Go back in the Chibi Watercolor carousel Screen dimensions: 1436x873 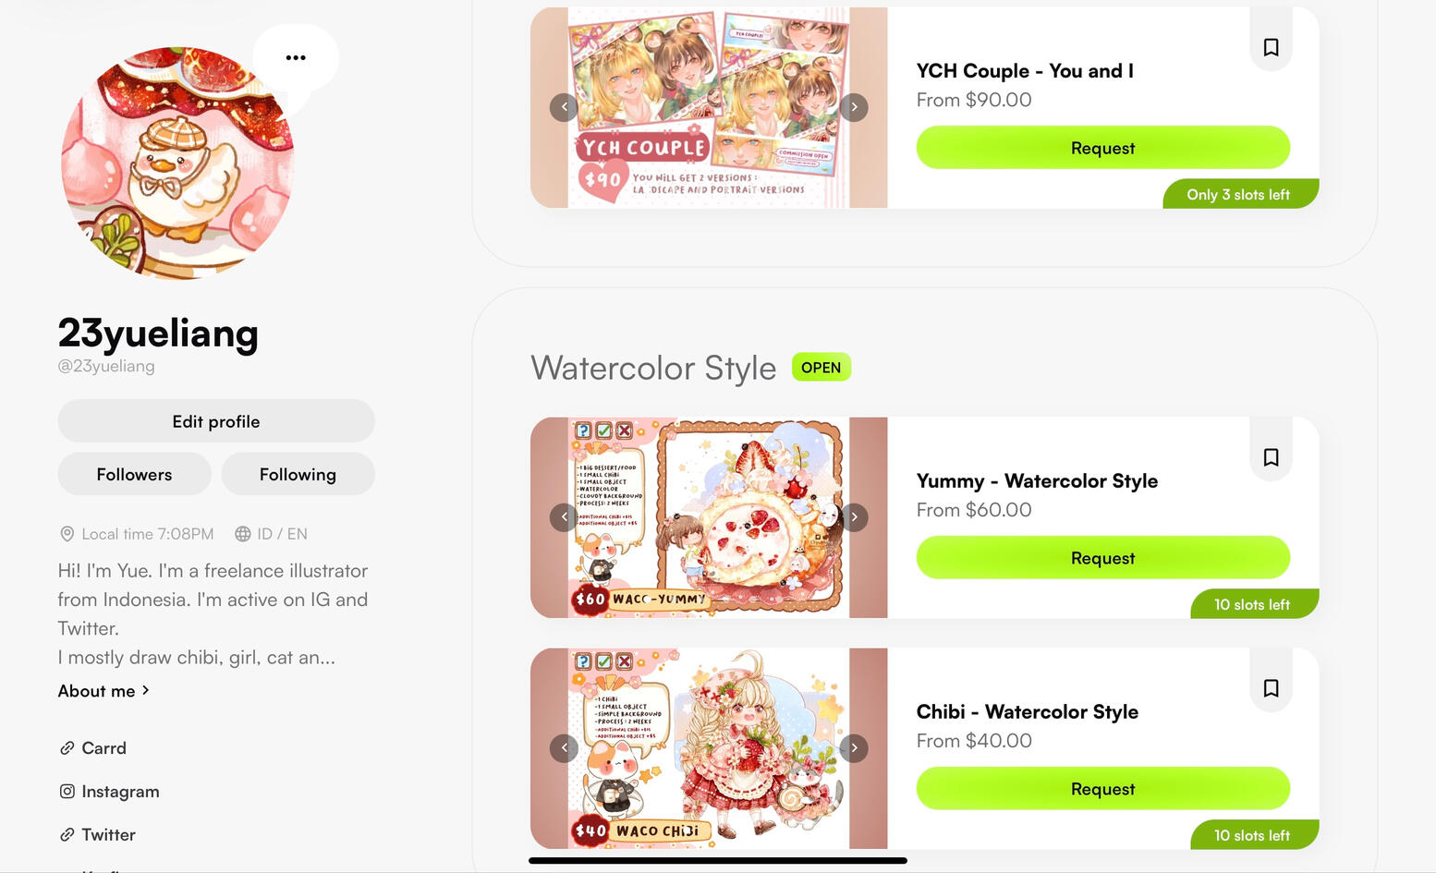(x=564, y=748)
